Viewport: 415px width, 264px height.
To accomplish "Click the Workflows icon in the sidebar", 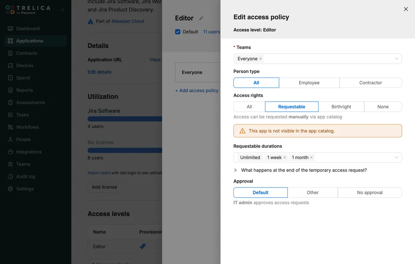I will coord(10,127).
